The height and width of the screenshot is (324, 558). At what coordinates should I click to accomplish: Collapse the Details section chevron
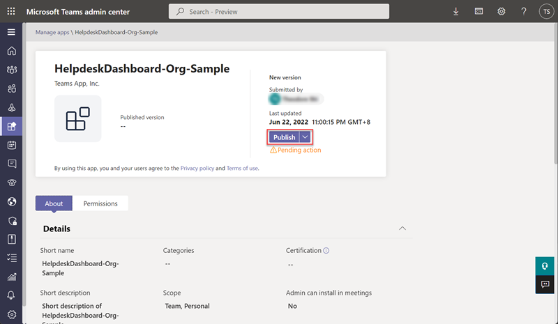tap(402, 229)
